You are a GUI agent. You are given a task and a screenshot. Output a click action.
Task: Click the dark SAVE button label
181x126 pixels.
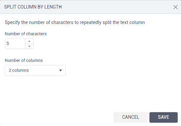coord(164,117)
